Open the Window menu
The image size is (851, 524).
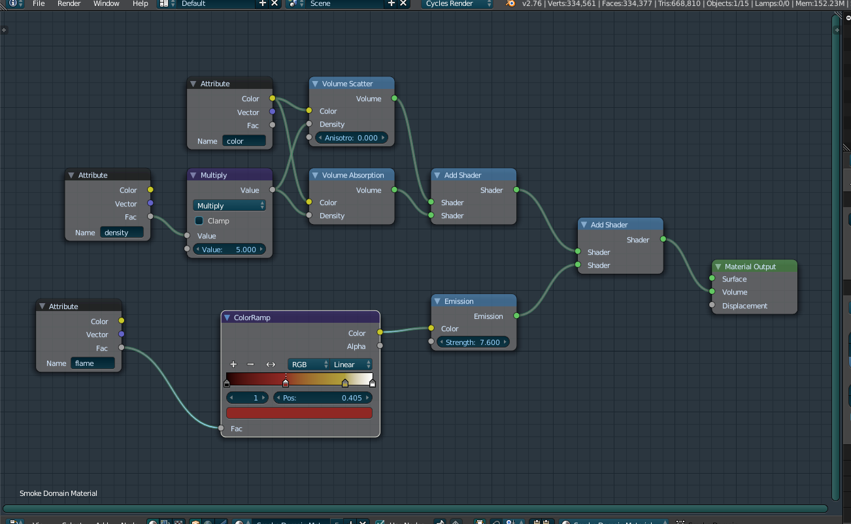(x=107, y=3)
